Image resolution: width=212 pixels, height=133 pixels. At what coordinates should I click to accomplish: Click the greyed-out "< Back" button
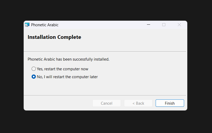coord(138,103)
